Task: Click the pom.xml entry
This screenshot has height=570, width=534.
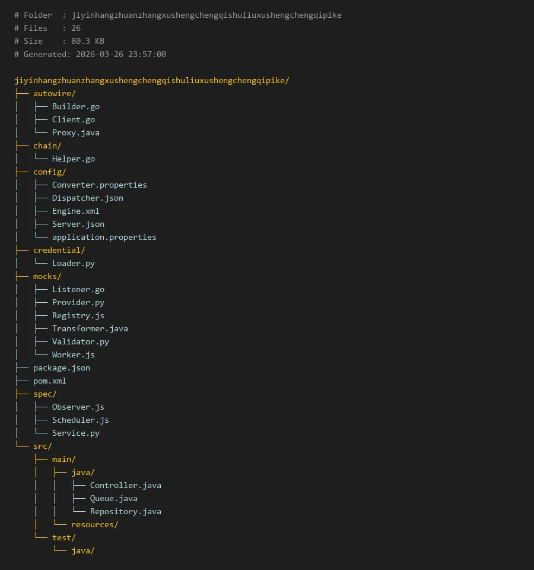Action: point(49,381)
